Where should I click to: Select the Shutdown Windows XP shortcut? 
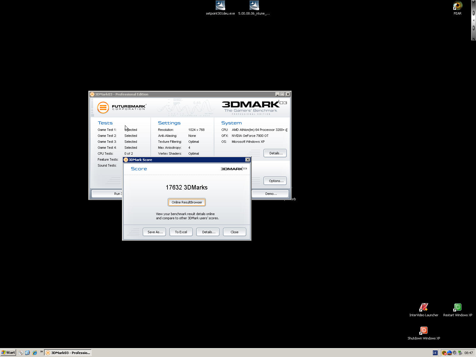pos(424,333)
